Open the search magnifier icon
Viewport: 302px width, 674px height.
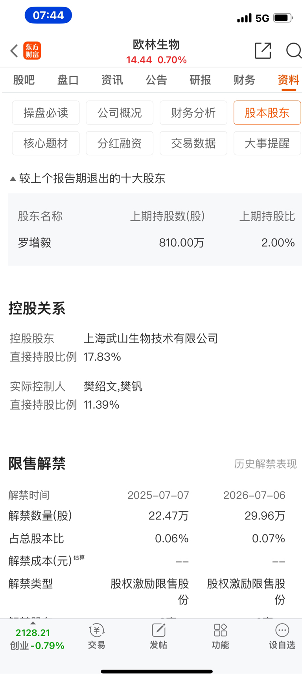(x=294, y=50)
